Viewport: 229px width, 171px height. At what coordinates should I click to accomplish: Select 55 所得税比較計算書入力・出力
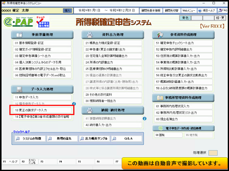coord(183,69)
